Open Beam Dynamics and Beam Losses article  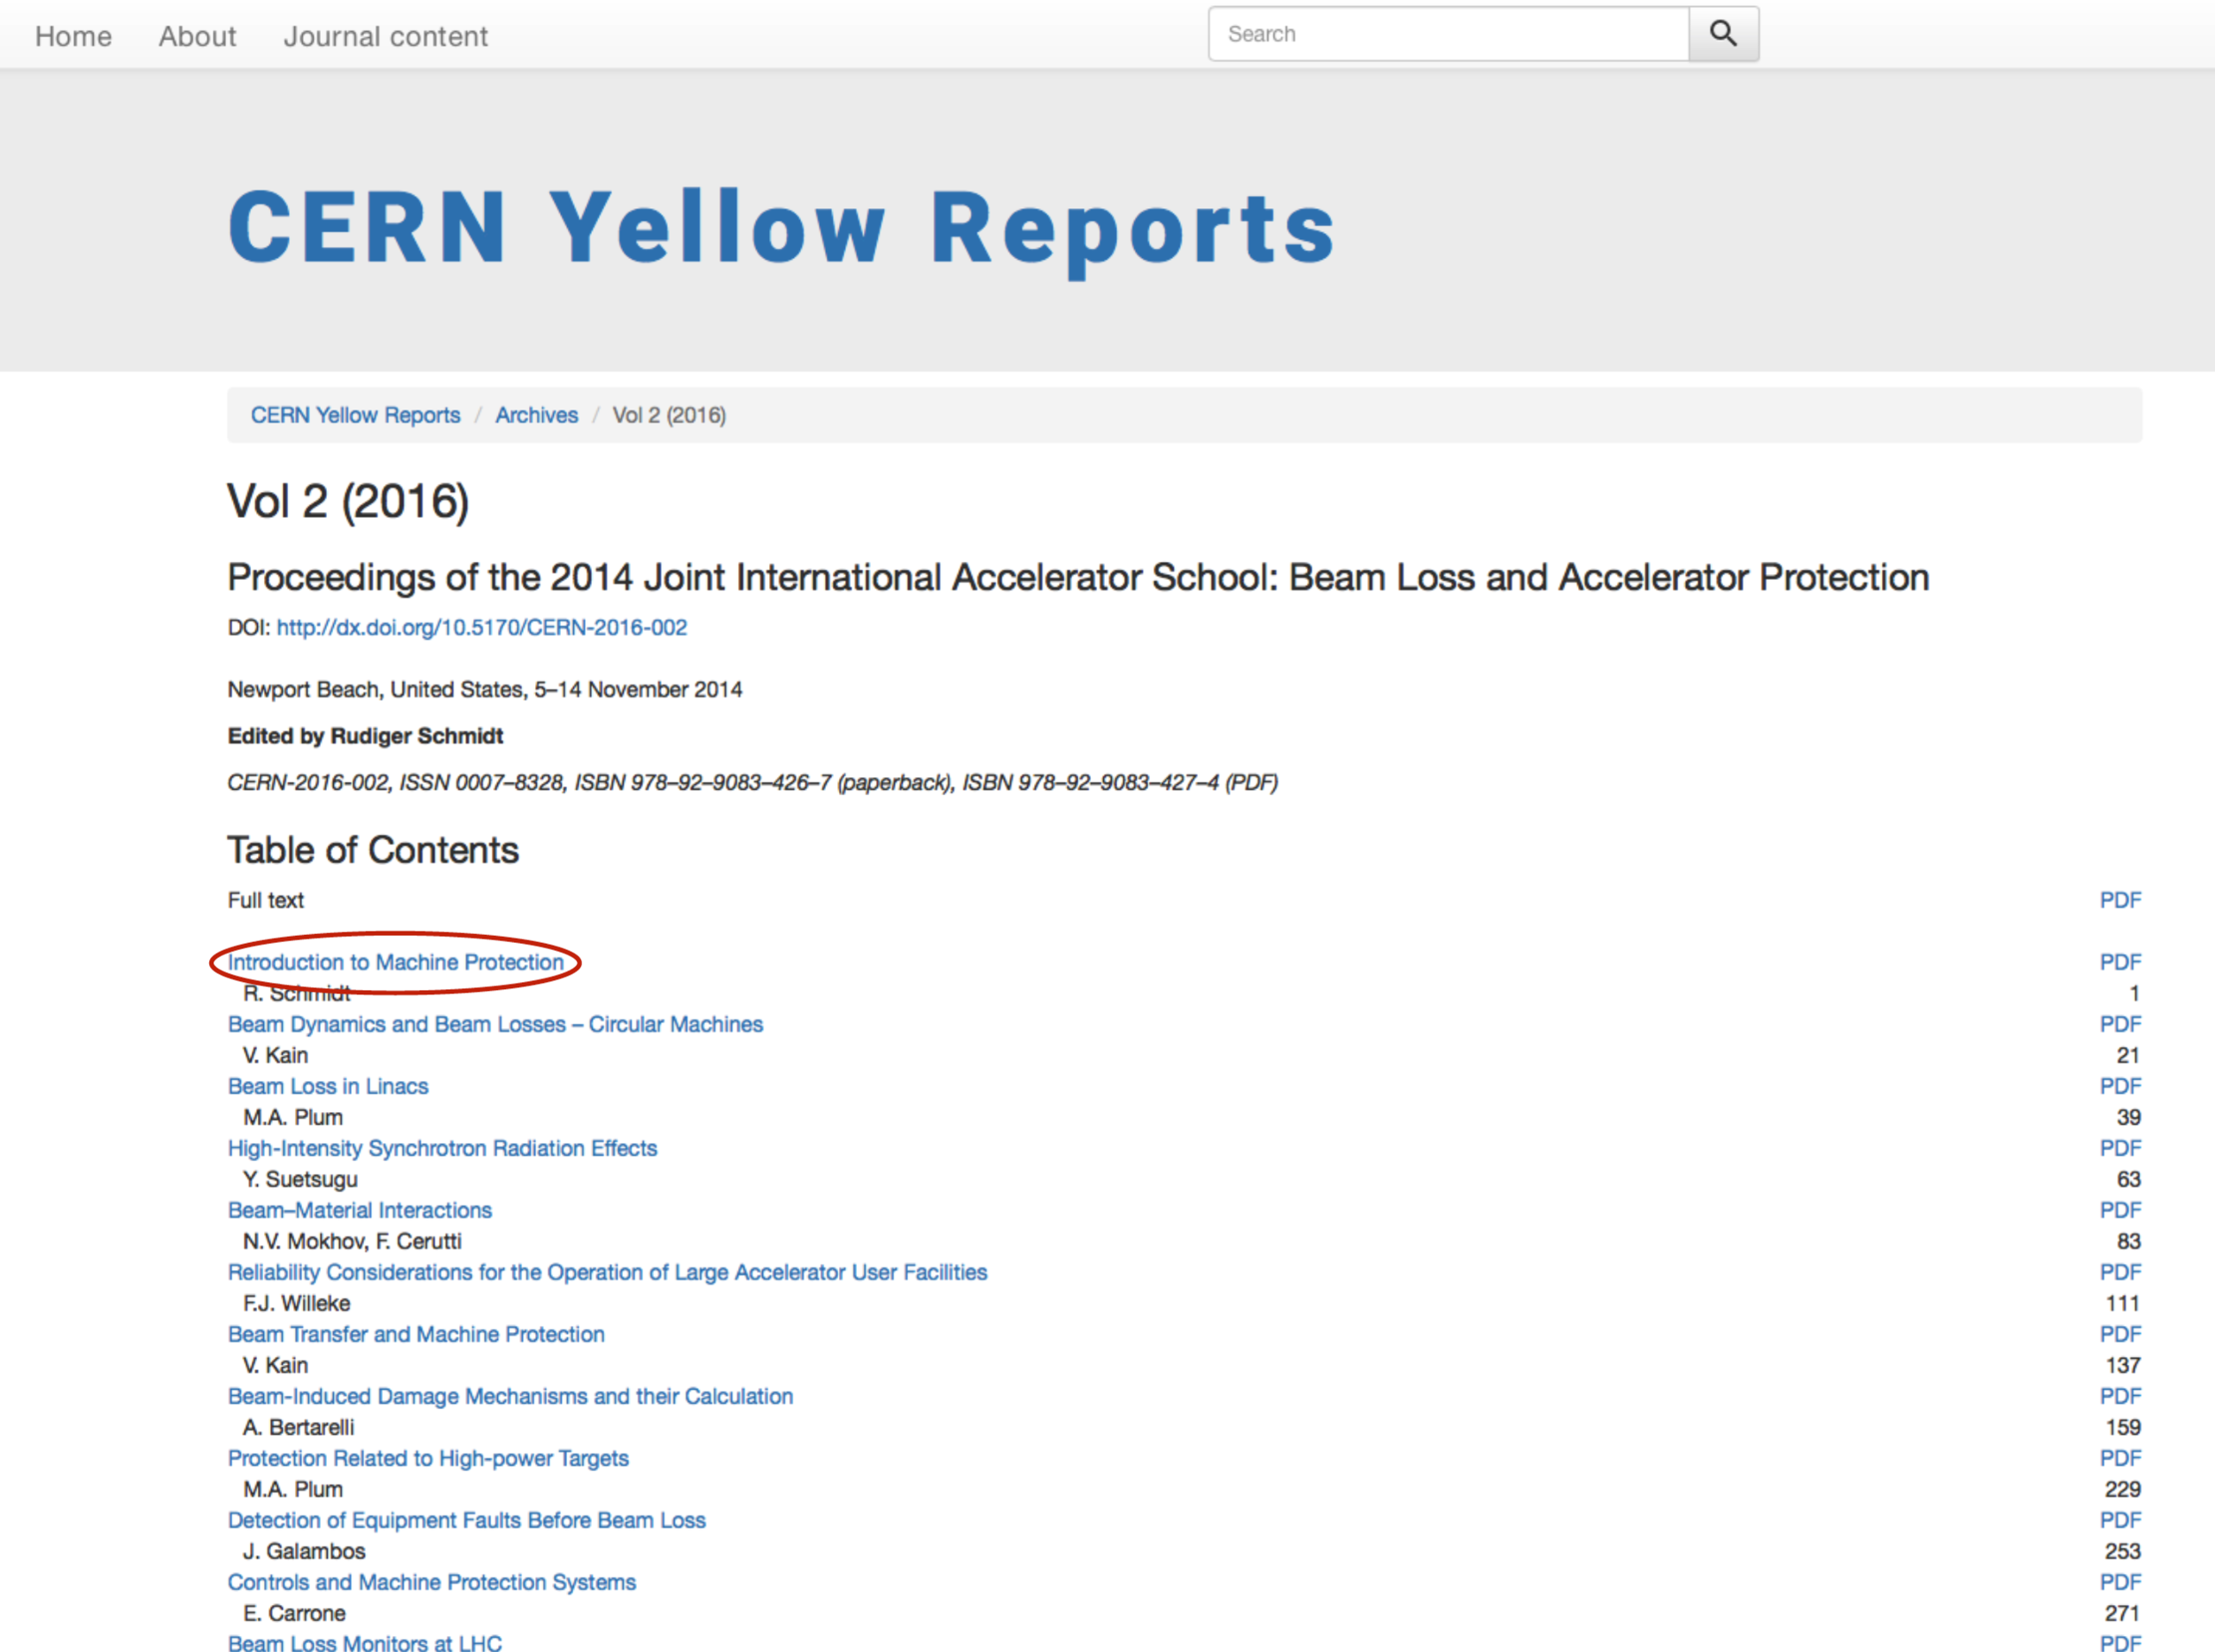pos(494,1024)
